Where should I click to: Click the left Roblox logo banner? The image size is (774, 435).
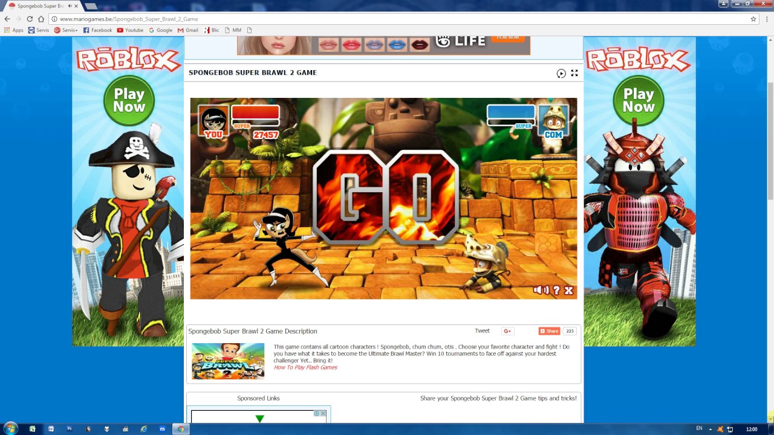(x=129, y=59)
